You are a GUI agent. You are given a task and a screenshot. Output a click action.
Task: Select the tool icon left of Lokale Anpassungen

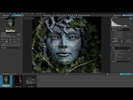coord(76,15)
